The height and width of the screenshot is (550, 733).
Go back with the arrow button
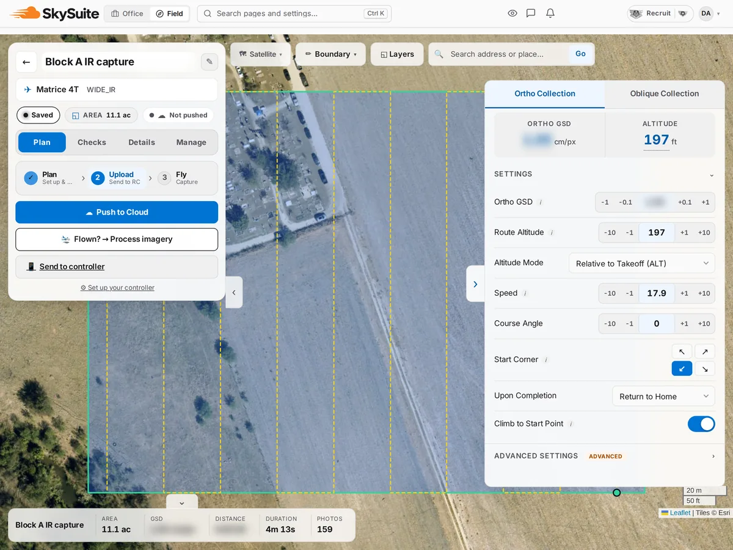tap(26, 62)
